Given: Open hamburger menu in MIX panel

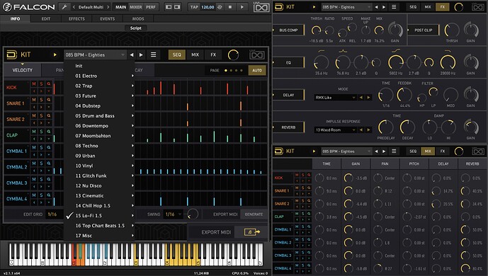Looking at the screenshot, I should point(394,151).
